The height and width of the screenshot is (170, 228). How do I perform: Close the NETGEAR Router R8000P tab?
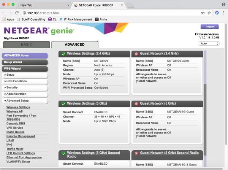(x=122, y=5)
